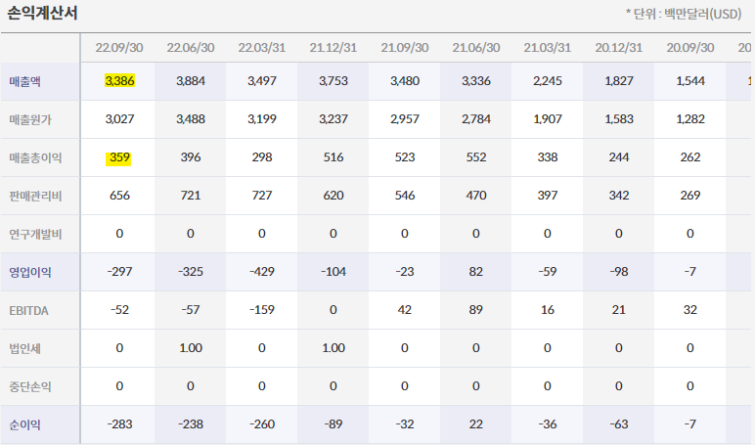Click revenue value 1,827
This screenshot has height=445, width=755.
[619, 81]
